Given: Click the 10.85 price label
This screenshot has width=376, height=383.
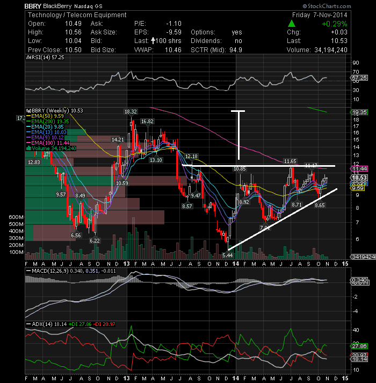Looking at the screenshot, I should 240,168.
